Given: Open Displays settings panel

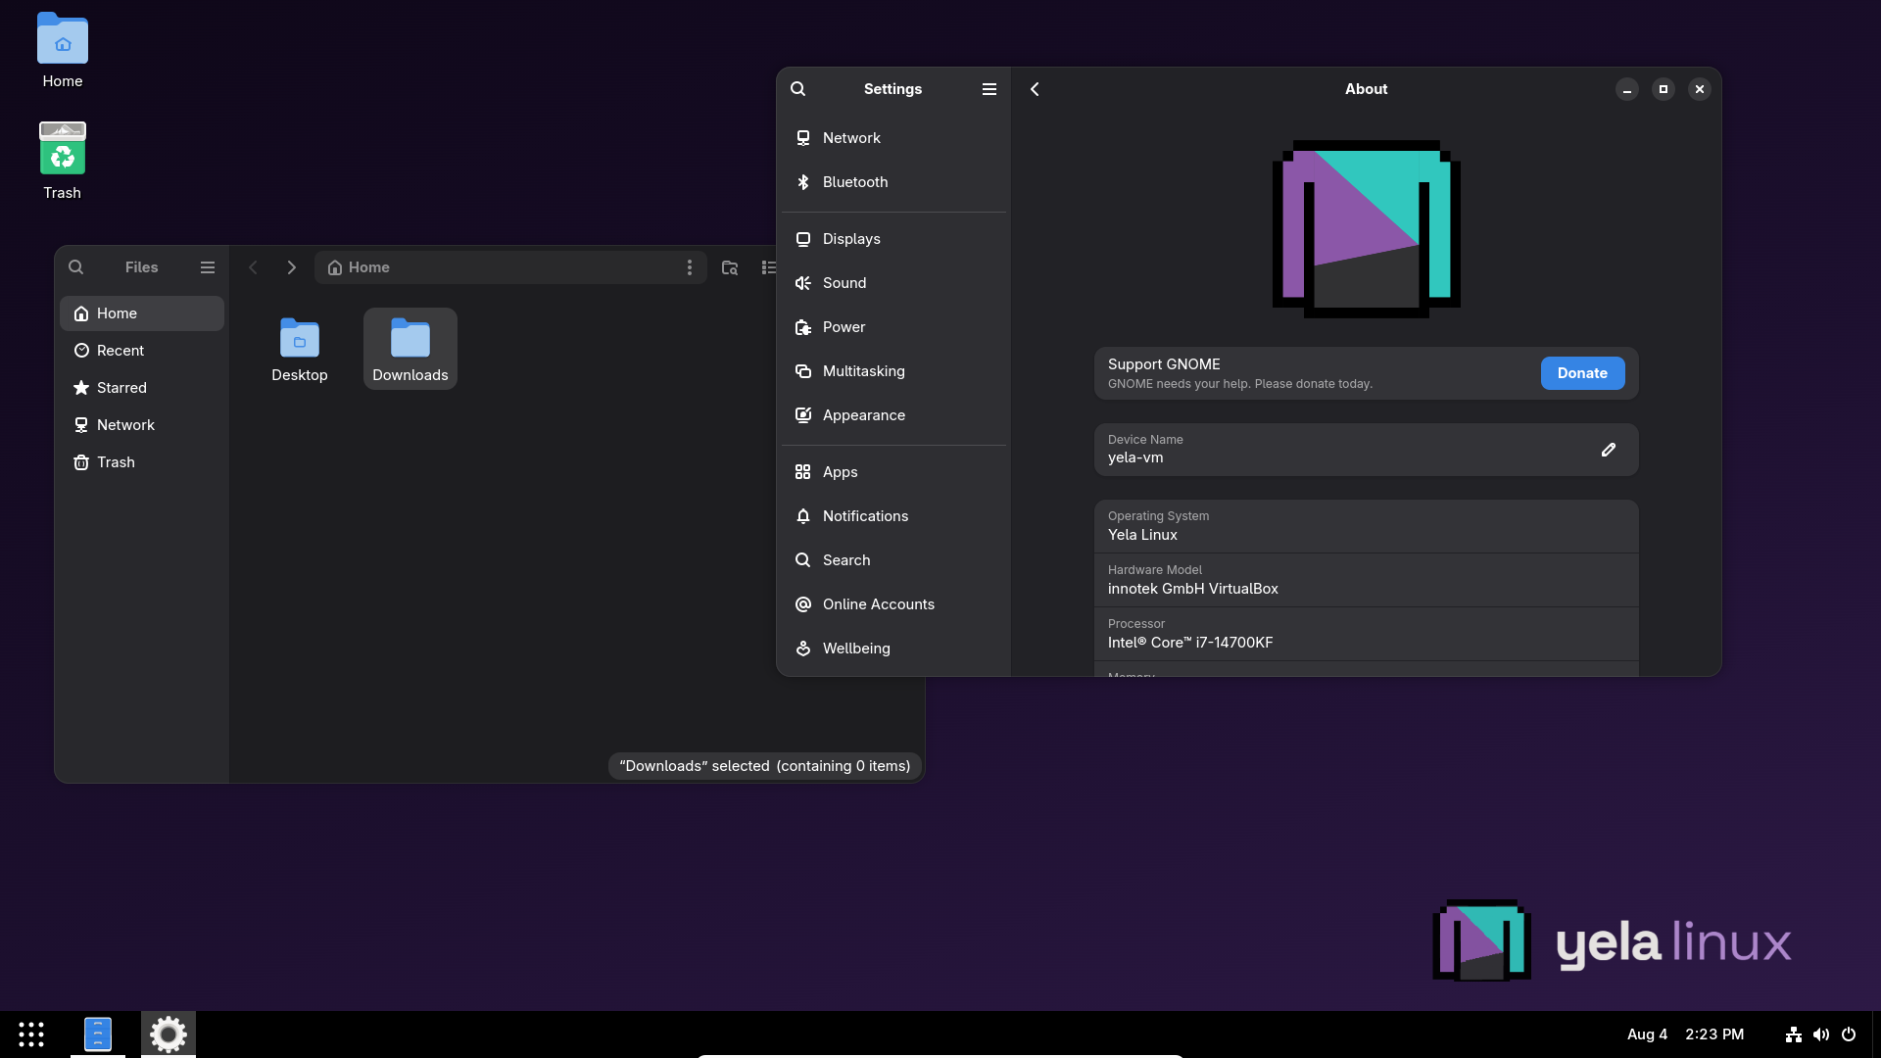Looking at the screenshot, I should point(893,239).
